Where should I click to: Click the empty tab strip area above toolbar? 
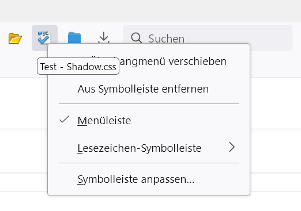(x=150, y=11)
